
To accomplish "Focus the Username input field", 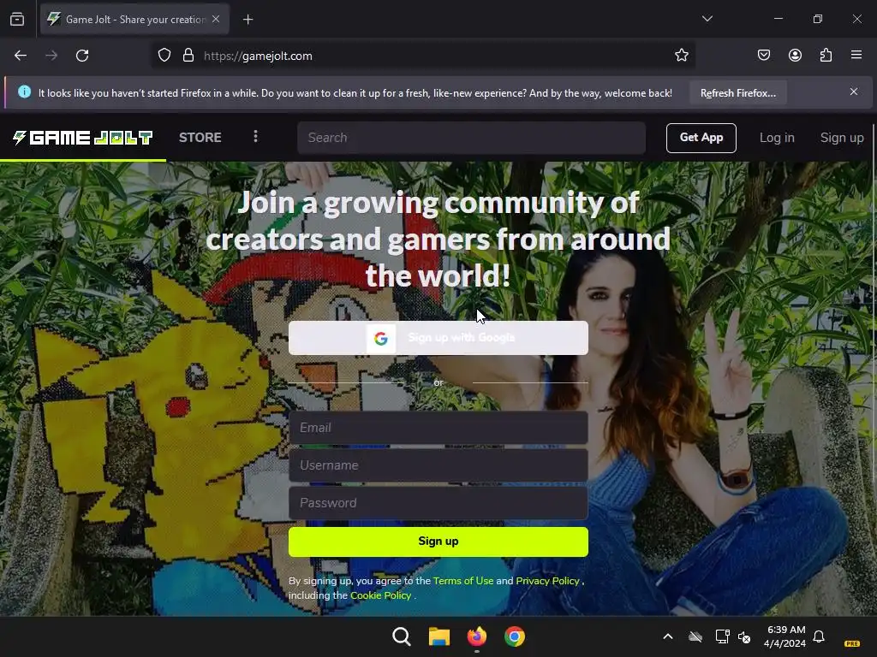I will [438, 465].
